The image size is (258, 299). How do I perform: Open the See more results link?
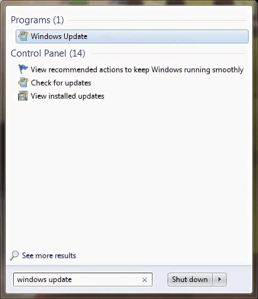(x=49, y=256)
